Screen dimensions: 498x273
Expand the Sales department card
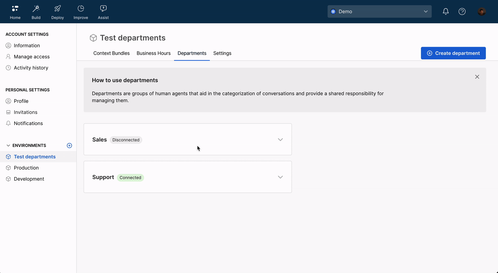tap(280, 140)
